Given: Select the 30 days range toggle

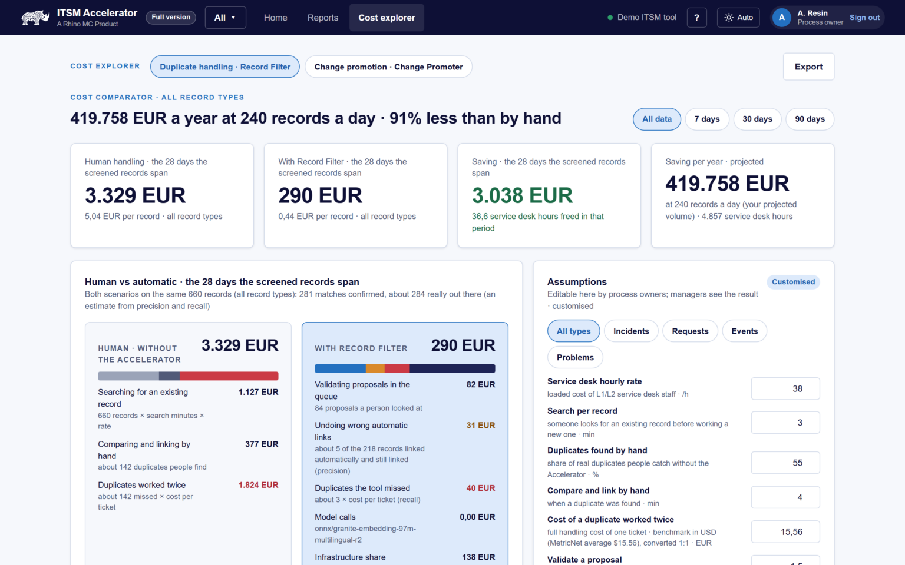Looking at the screenshot, I should click(x=757, y=119).
